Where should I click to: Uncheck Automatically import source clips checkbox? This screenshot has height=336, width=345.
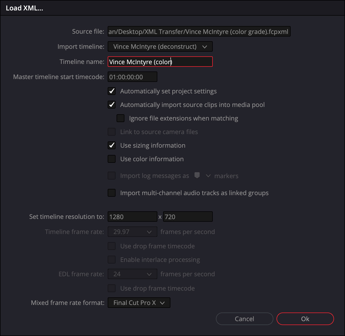(112, 105)
